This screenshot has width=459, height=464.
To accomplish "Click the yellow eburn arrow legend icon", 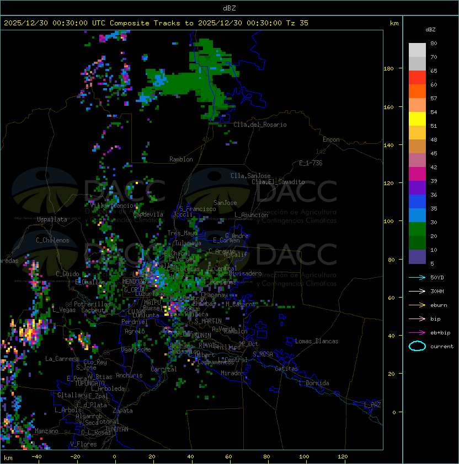I will [x=417, y=305].
